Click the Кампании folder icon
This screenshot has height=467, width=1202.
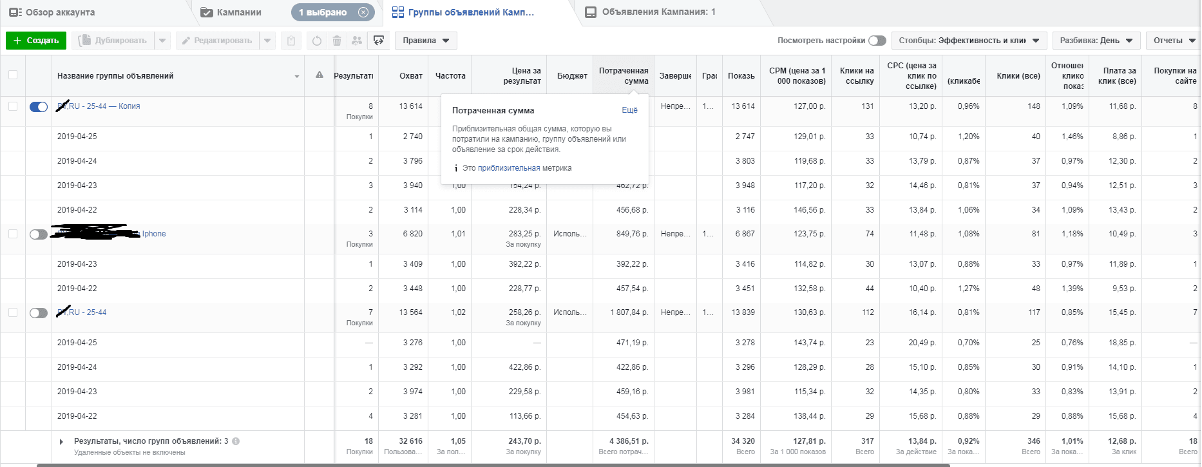pos(207,12)
